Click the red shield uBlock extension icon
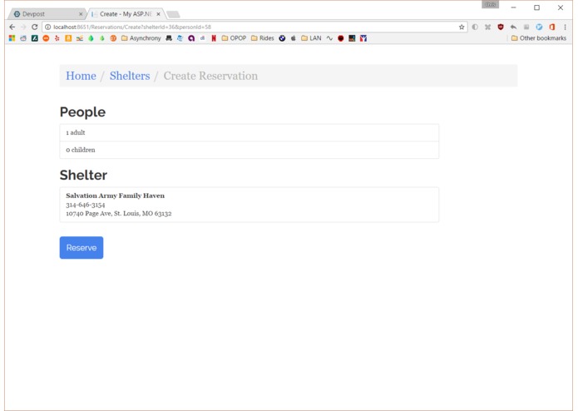Screen dimensions: 578x411 point(501,27)
